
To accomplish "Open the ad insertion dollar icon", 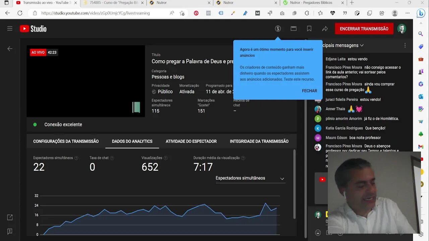I will 278,29.
